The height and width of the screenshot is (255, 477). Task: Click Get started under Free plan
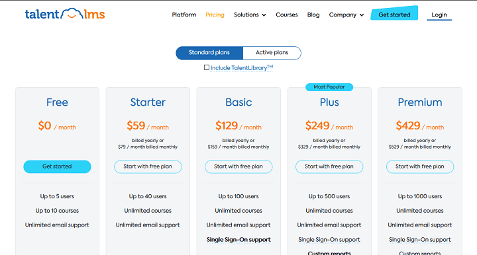pos(57,166)
